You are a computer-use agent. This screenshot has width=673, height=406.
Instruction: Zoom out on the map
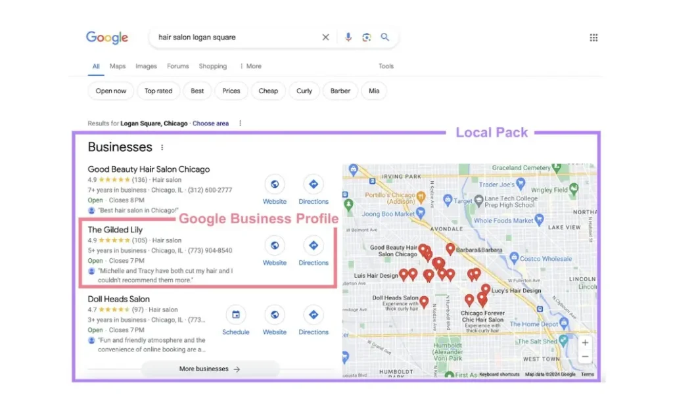585,357
